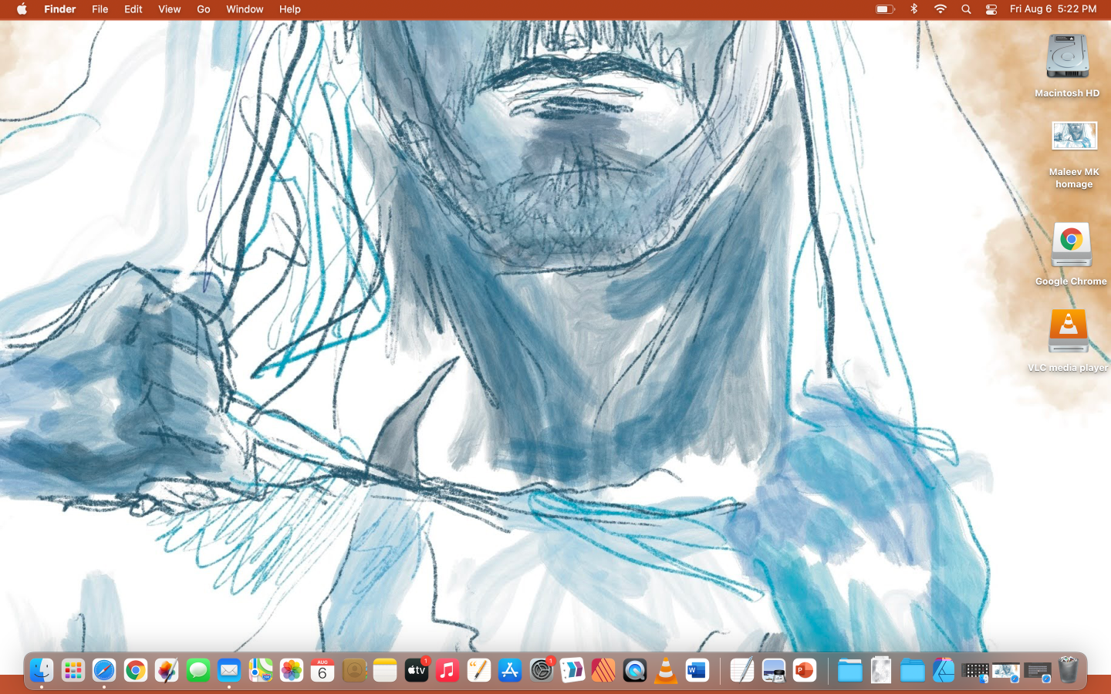Open Affinity Designer in the Dock
The height and width of the screenshot is (694, 1111).
point(944,670)
